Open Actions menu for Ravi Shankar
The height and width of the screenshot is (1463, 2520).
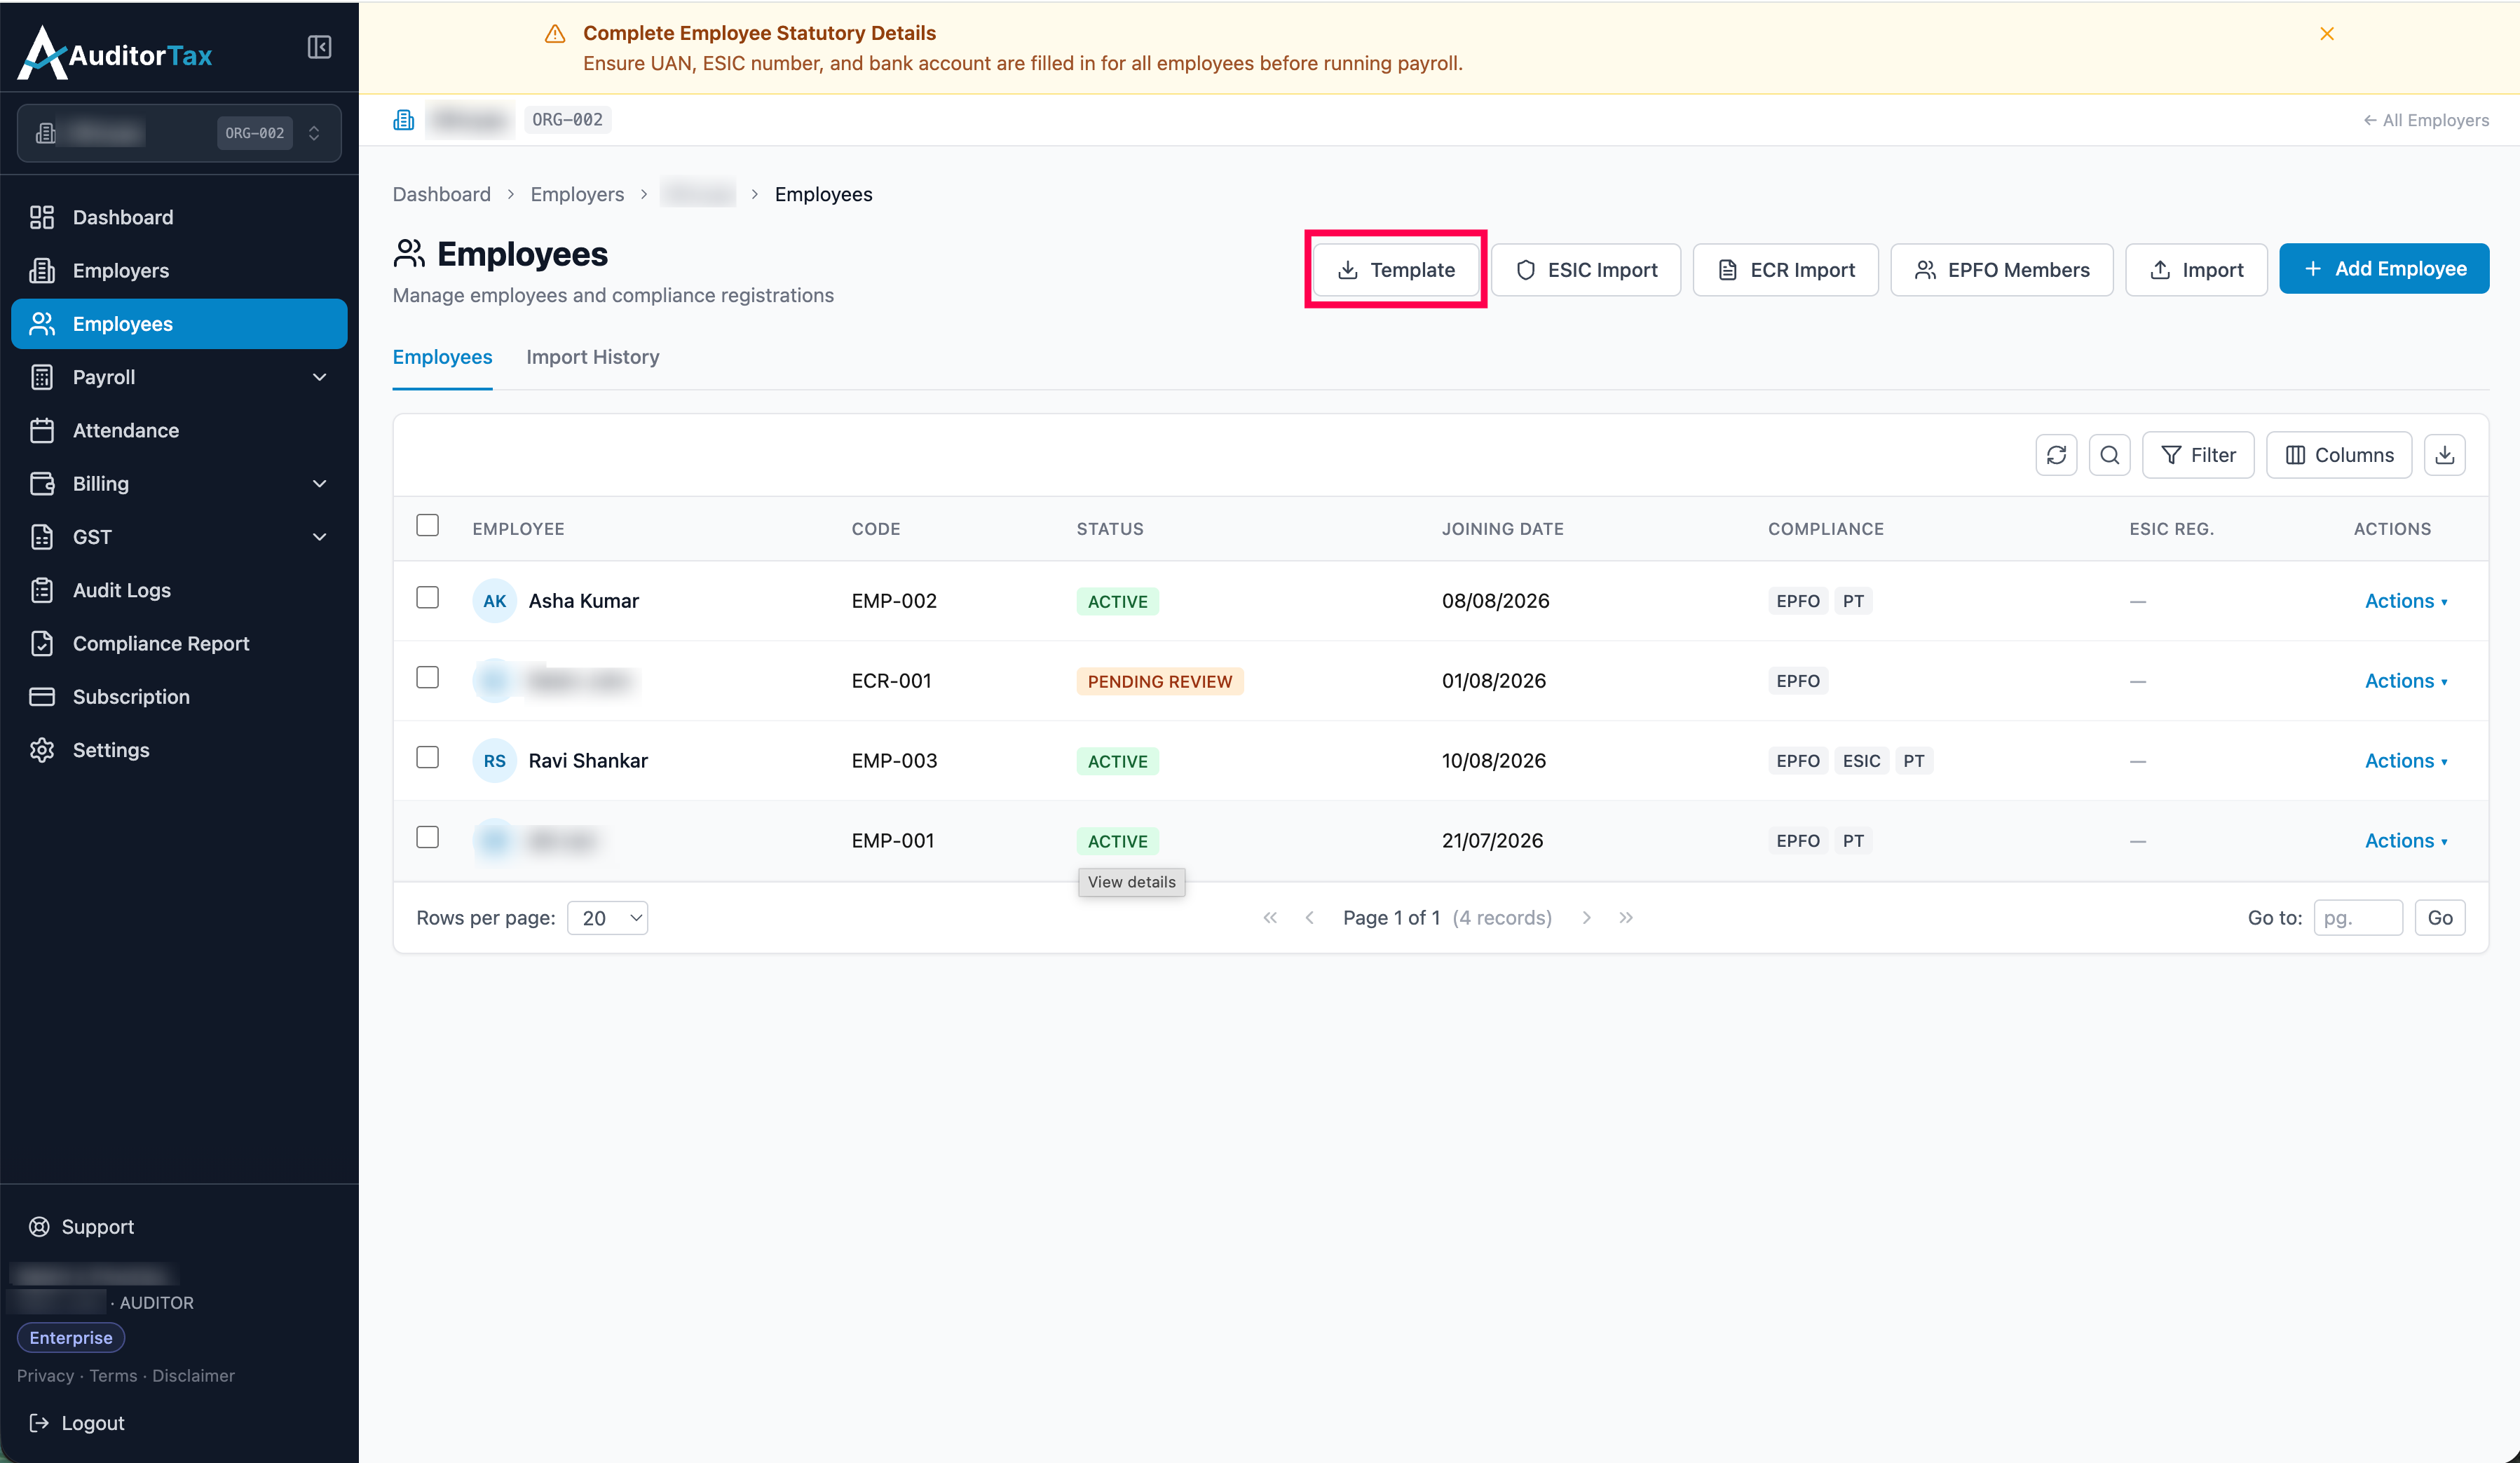2406,761
